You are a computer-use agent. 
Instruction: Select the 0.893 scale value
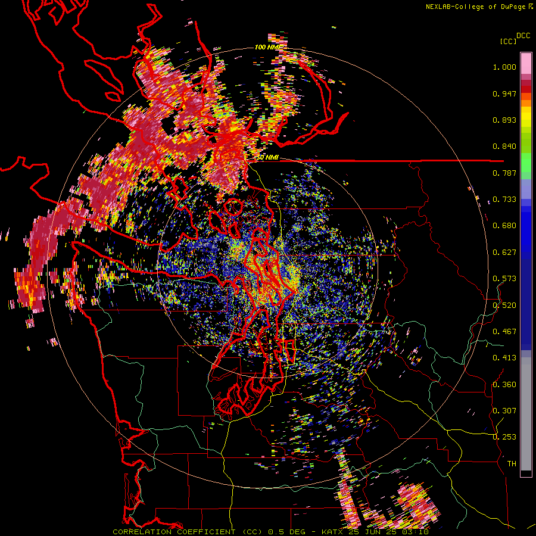(504, 120)
